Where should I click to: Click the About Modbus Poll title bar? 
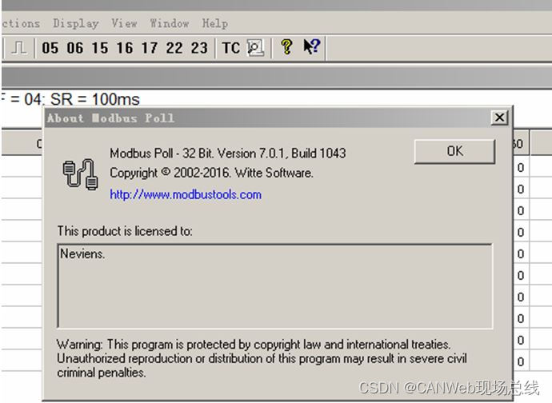(x=267, y=118)
